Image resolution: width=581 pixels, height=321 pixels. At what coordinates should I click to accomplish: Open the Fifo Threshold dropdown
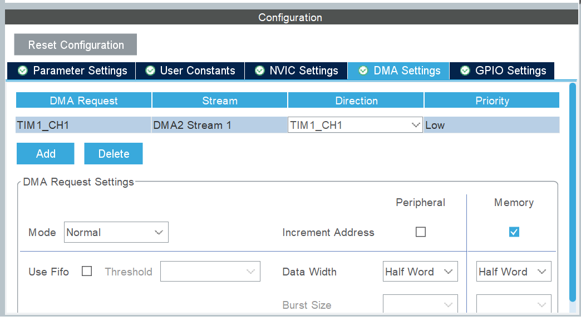coord(210,272)
